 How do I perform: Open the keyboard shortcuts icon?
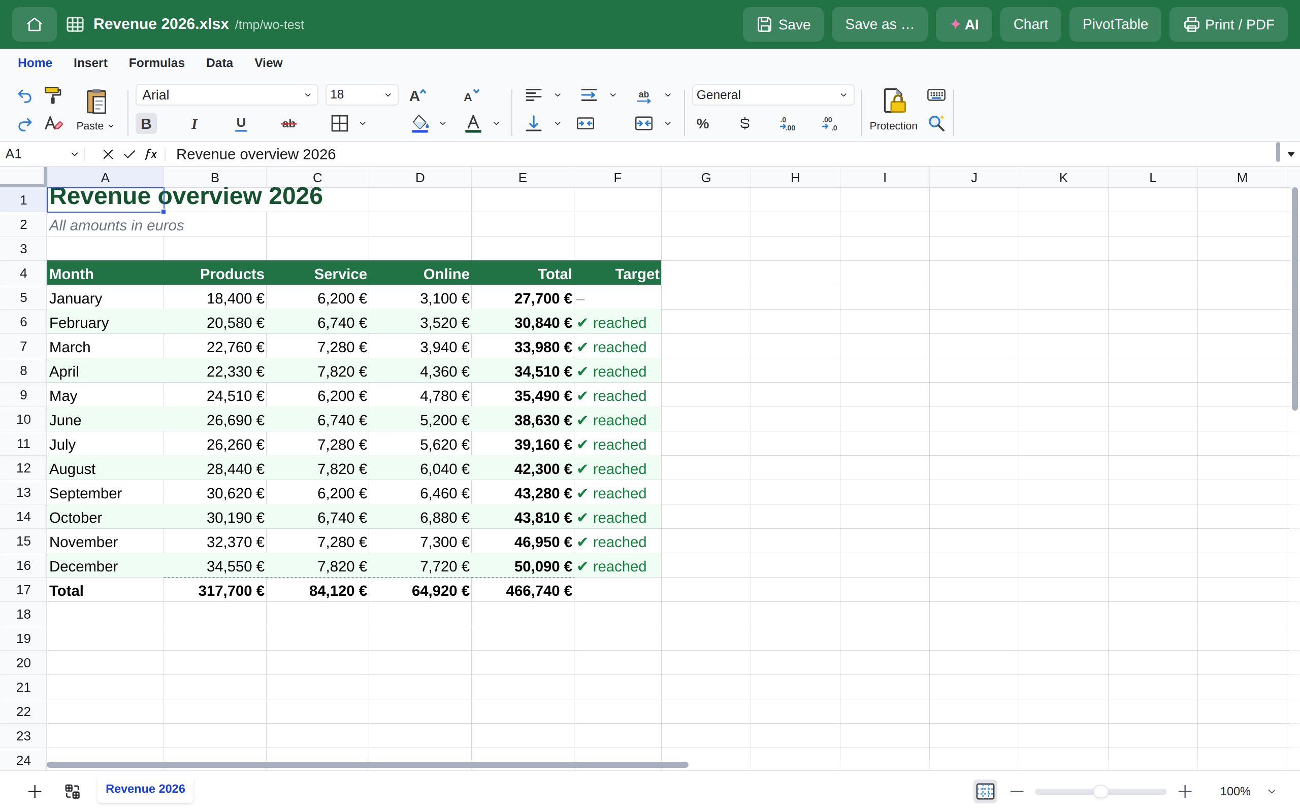click(936, 95)
